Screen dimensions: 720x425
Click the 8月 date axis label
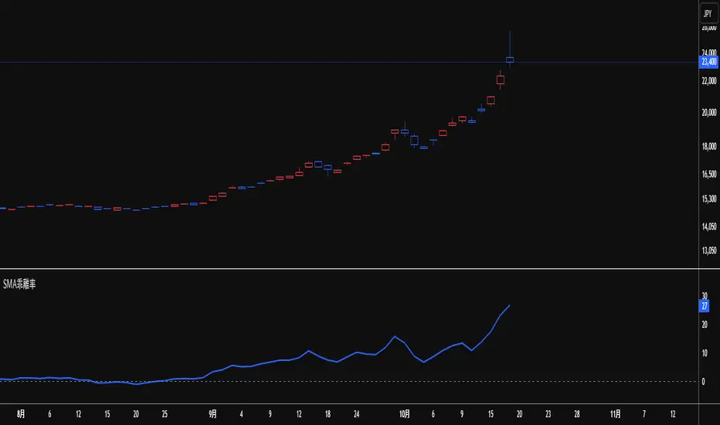point(21,414)
